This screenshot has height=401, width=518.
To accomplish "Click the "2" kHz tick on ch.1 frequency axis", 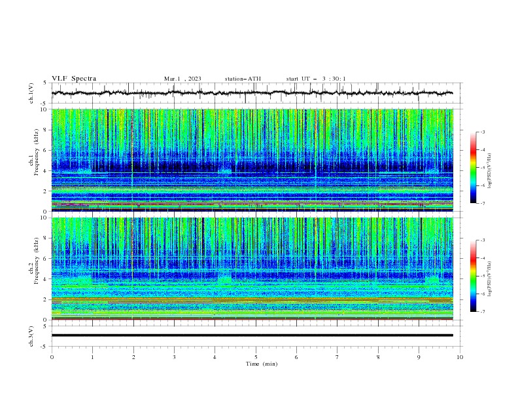I will point(46,191).
